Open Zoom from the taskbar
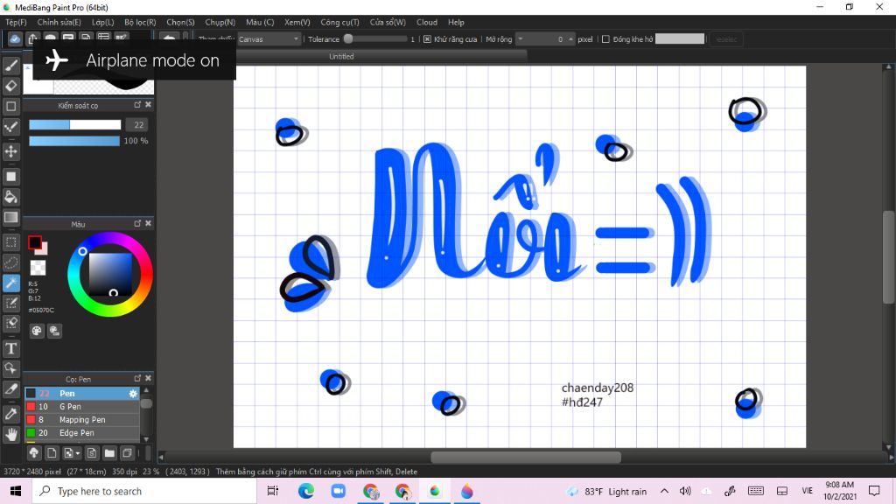Screen dimensions: 896x504 (x=339, y=491)
